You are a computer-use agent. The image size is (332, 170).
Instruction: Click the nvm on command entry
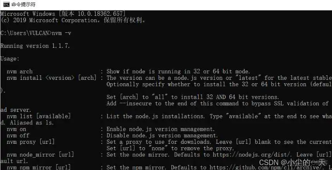[x=16, y=129]
